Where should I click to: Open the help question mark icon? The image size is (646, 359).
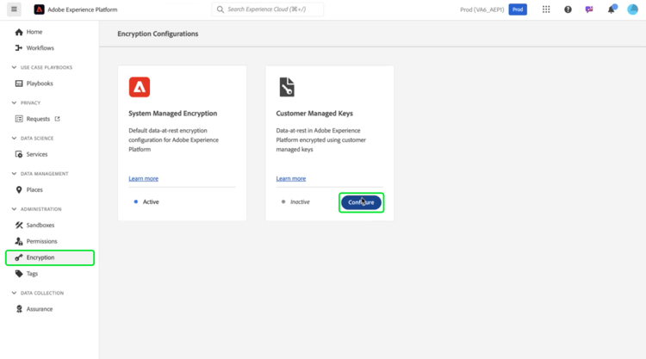pyautogui.click(x=568, y=9)
